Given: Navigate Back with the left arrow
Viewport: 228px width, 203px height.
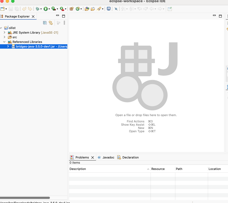Looking at the screenshot, I should click(152, 9).
